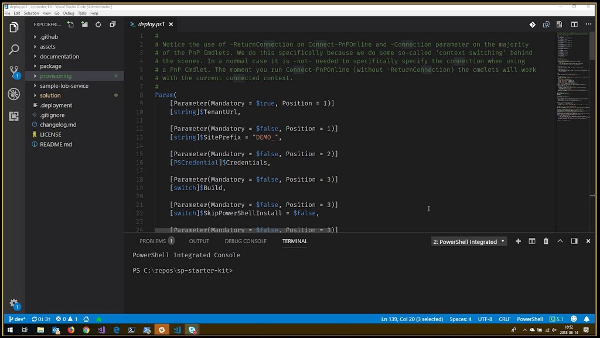This screenshot has width=600, height=338.
Task: Add a new terminal with the plus icon
Action: [x=518, y=242]
